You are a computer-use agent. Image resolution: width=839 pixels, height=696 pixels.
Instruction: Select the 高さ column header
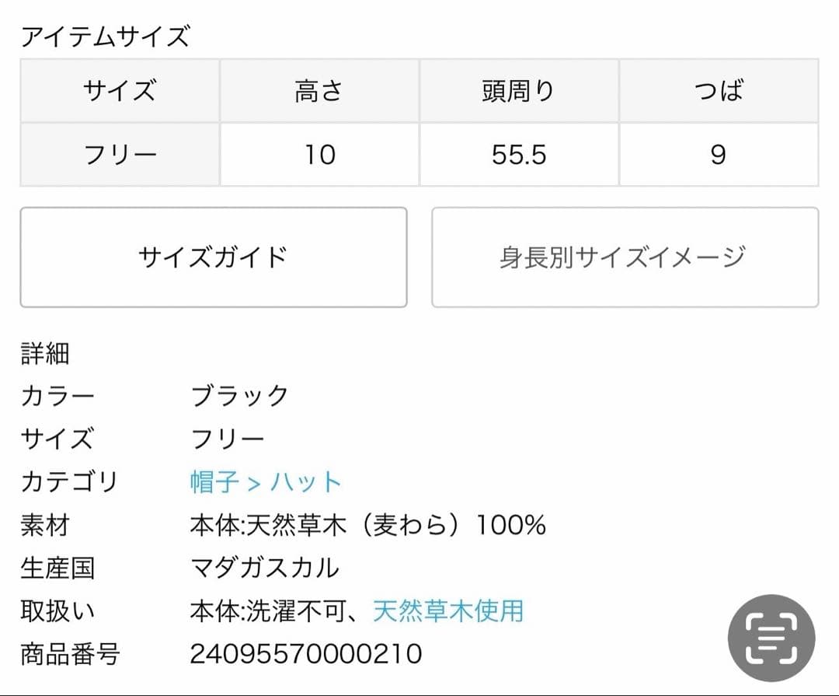319,91
